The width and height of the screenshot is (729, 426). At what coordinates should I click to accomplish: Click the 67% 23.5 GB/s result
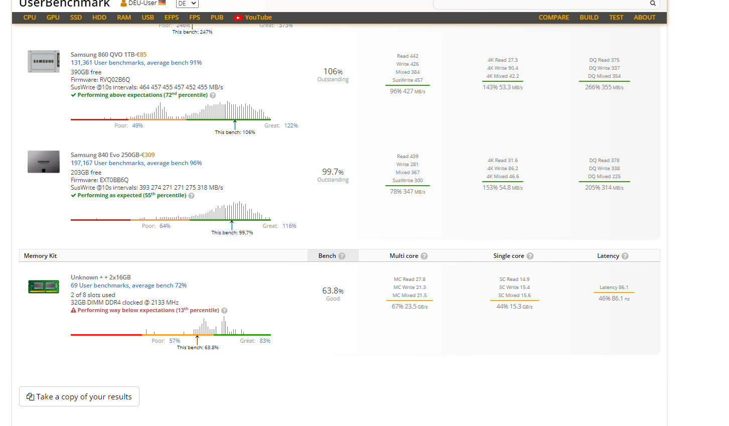(x=409, y=307)
